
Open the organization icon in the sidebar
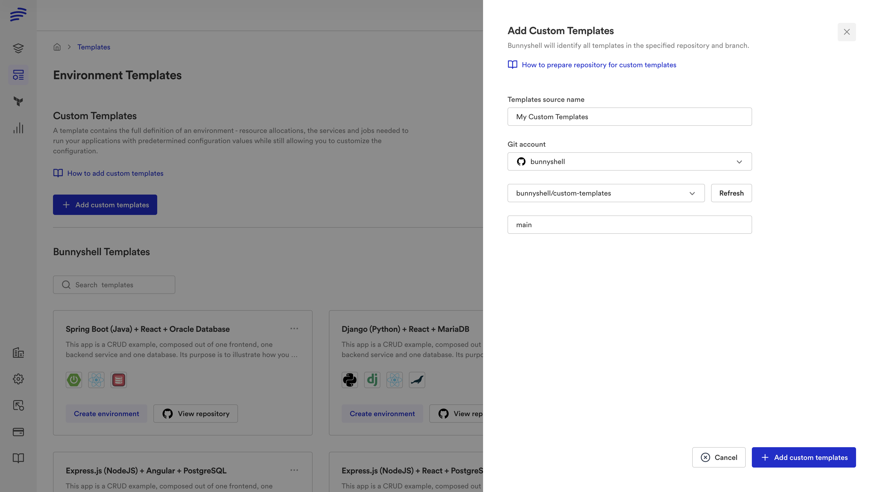[x=18, y=353]
